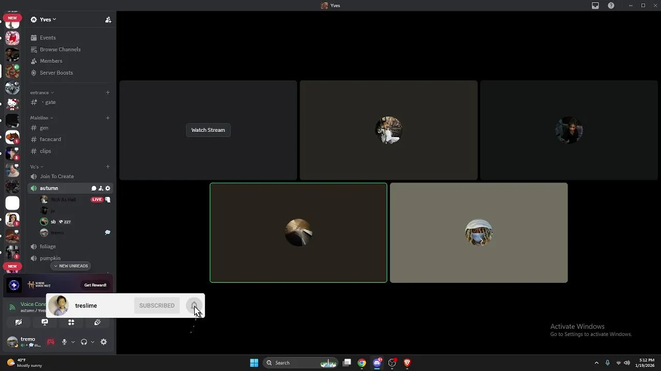This screenshot has height=371, width=661.
Task: Open the Hello Kitty server icon
Action: pos(12,104)
